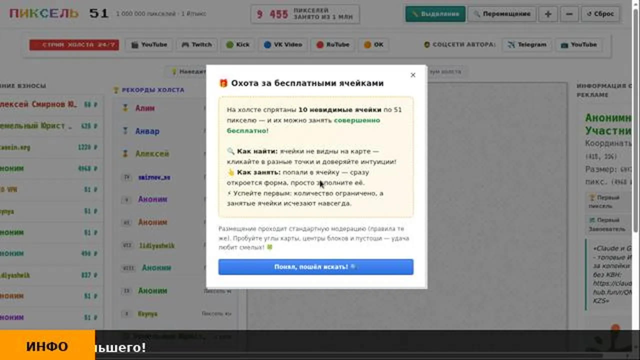Click the ПИКСЕЛЬ 51 site logo
The height and width of the screenshot is (360, 640).
pyautogui.click(x=59, y=13)
